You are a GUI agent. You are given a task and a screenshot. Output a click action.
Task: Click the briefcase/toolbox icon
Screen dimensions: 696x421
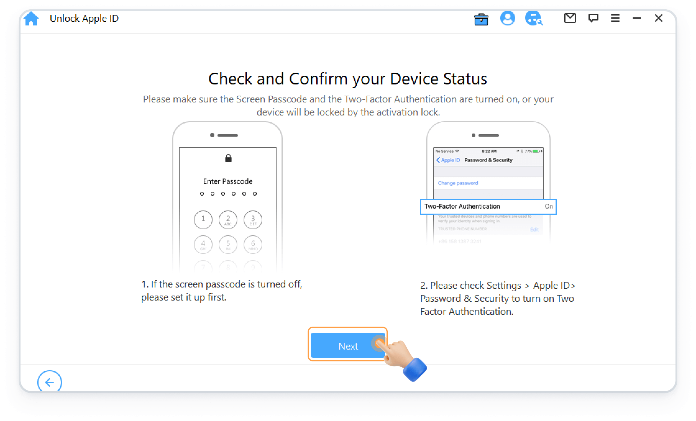click(481, 18)
